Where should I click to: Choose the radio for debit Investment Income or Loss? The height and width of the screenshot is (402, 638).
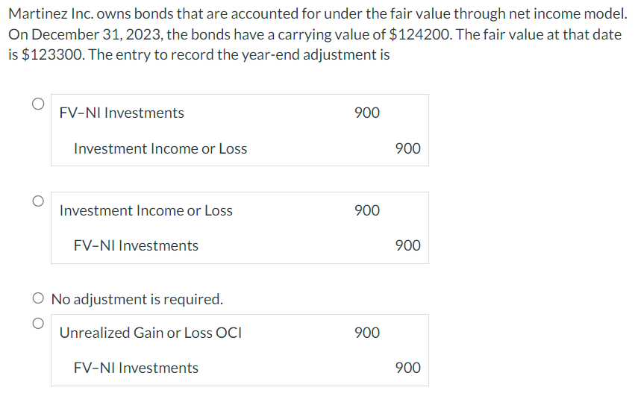[x=38, y=201]
